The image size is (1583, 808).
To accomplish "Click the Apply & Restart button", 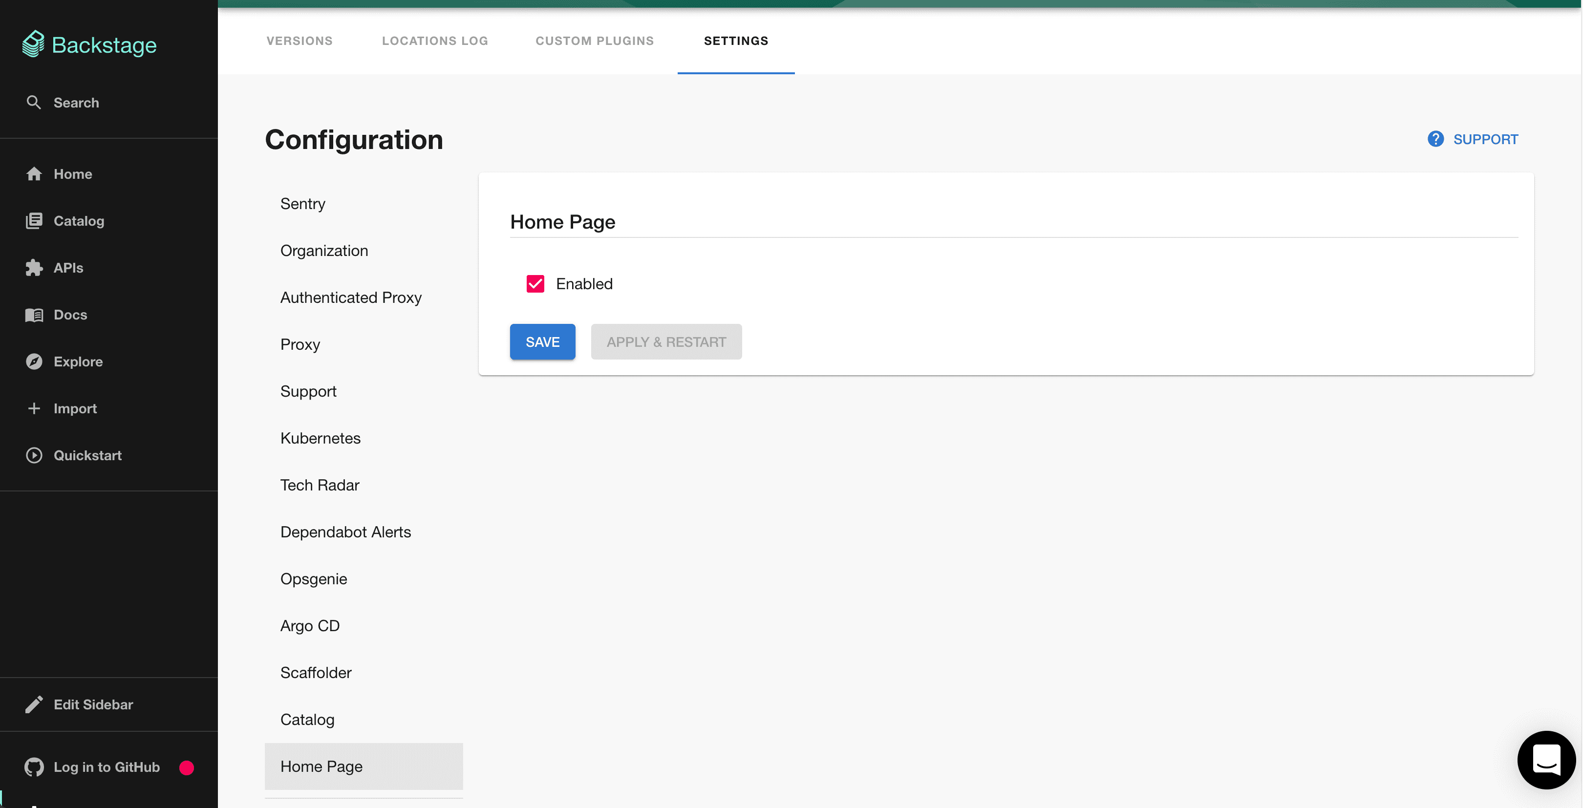I will 666,341.
